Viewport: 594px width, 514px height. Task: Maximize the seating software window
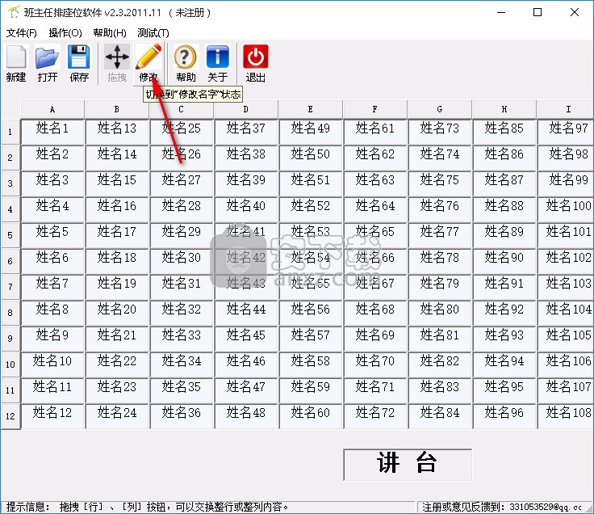538,12
